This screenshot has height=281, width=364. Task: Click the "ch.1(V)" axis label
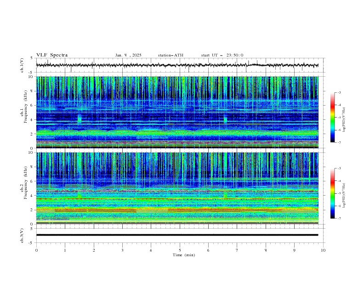pos(22,65)
